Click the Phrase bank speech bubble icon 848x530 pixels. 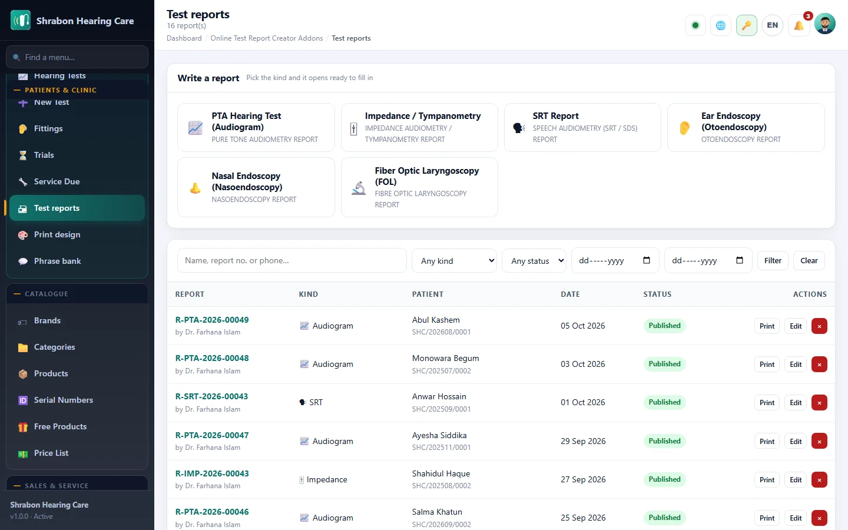pos(23,261)
